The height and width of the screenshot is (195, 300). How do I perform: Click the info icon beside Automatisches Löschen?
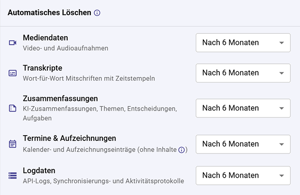point(97,13)
